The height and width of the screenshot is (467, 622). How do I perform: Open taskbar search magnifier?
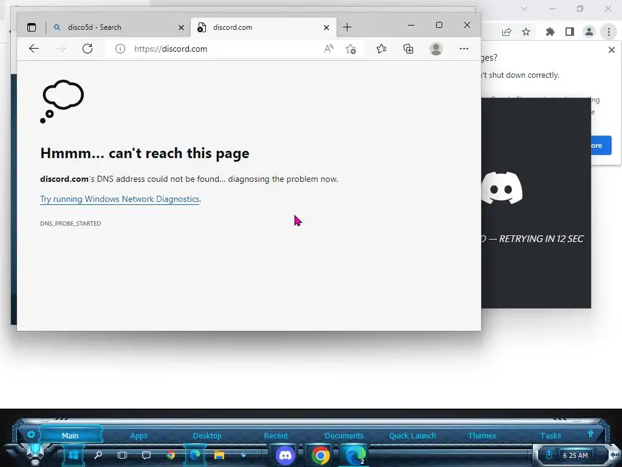[98, 455]
